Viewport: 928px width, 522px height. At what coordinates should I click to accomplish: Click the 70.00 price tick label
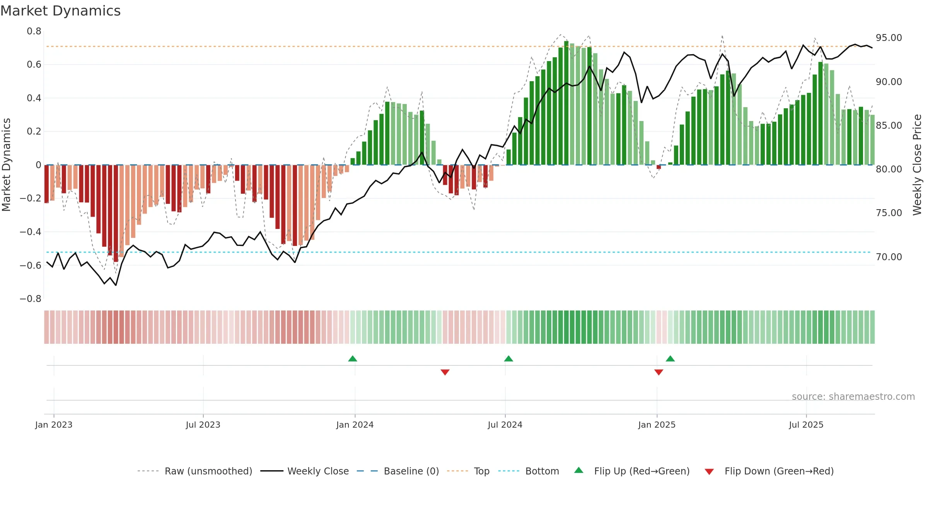click(889, 257)
